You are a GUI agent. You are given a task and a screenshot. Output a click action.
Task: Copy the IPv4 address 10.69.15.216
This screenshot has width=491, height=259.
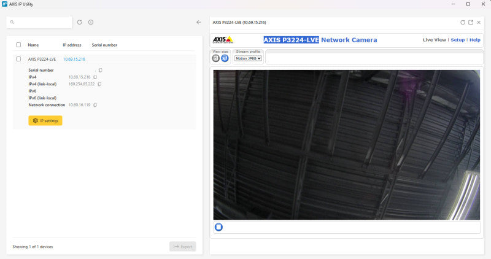tap(95, 77)
